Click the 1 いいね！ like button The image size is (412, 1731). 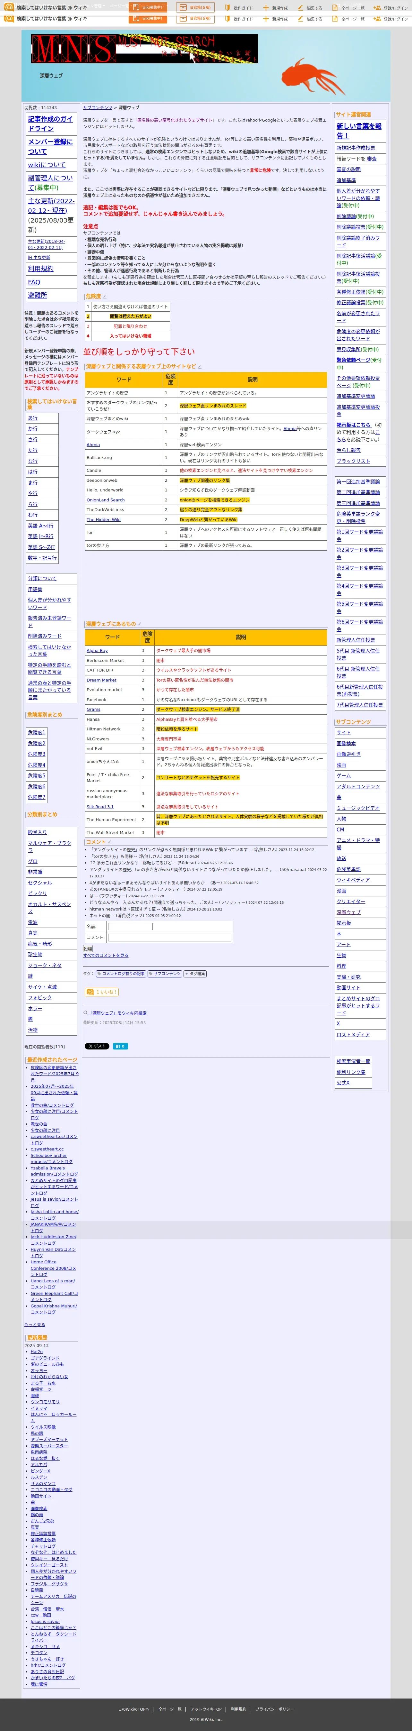click(x=102, y=992)
